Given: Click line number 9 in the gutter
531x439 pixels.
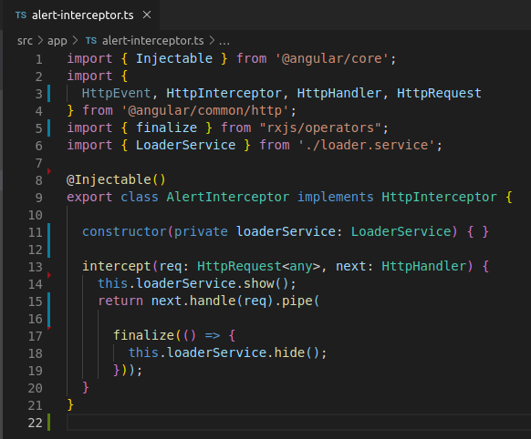Looking at the screenshot, I should [x=38, y=198].
